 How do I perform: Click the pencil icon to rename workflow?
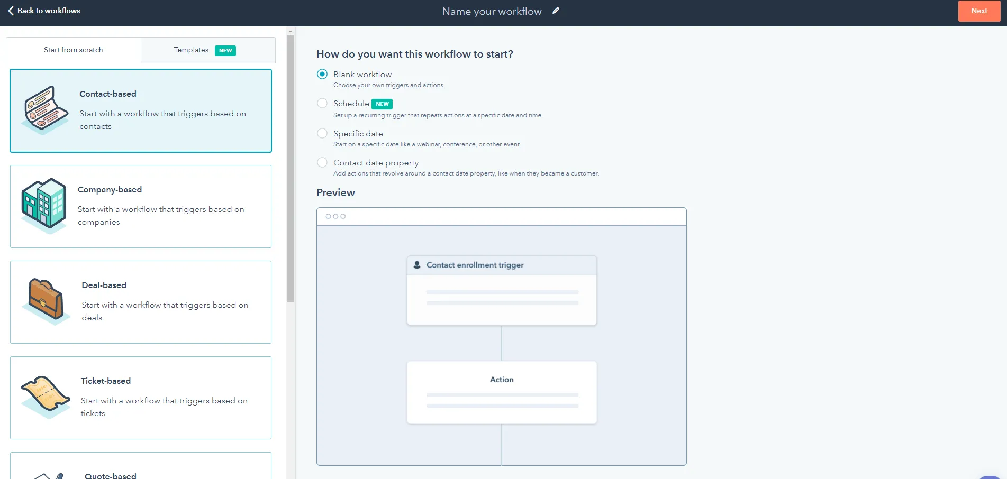(556, 11)
